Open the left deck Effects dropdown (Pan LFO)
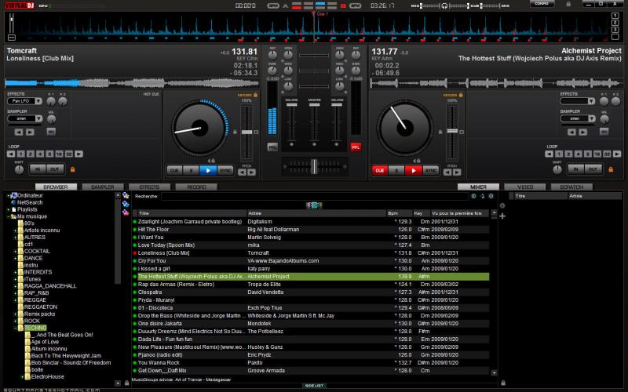 (24, 101)
